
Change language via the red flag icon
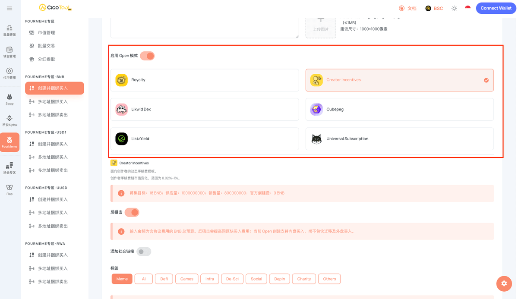pos(468,8)
